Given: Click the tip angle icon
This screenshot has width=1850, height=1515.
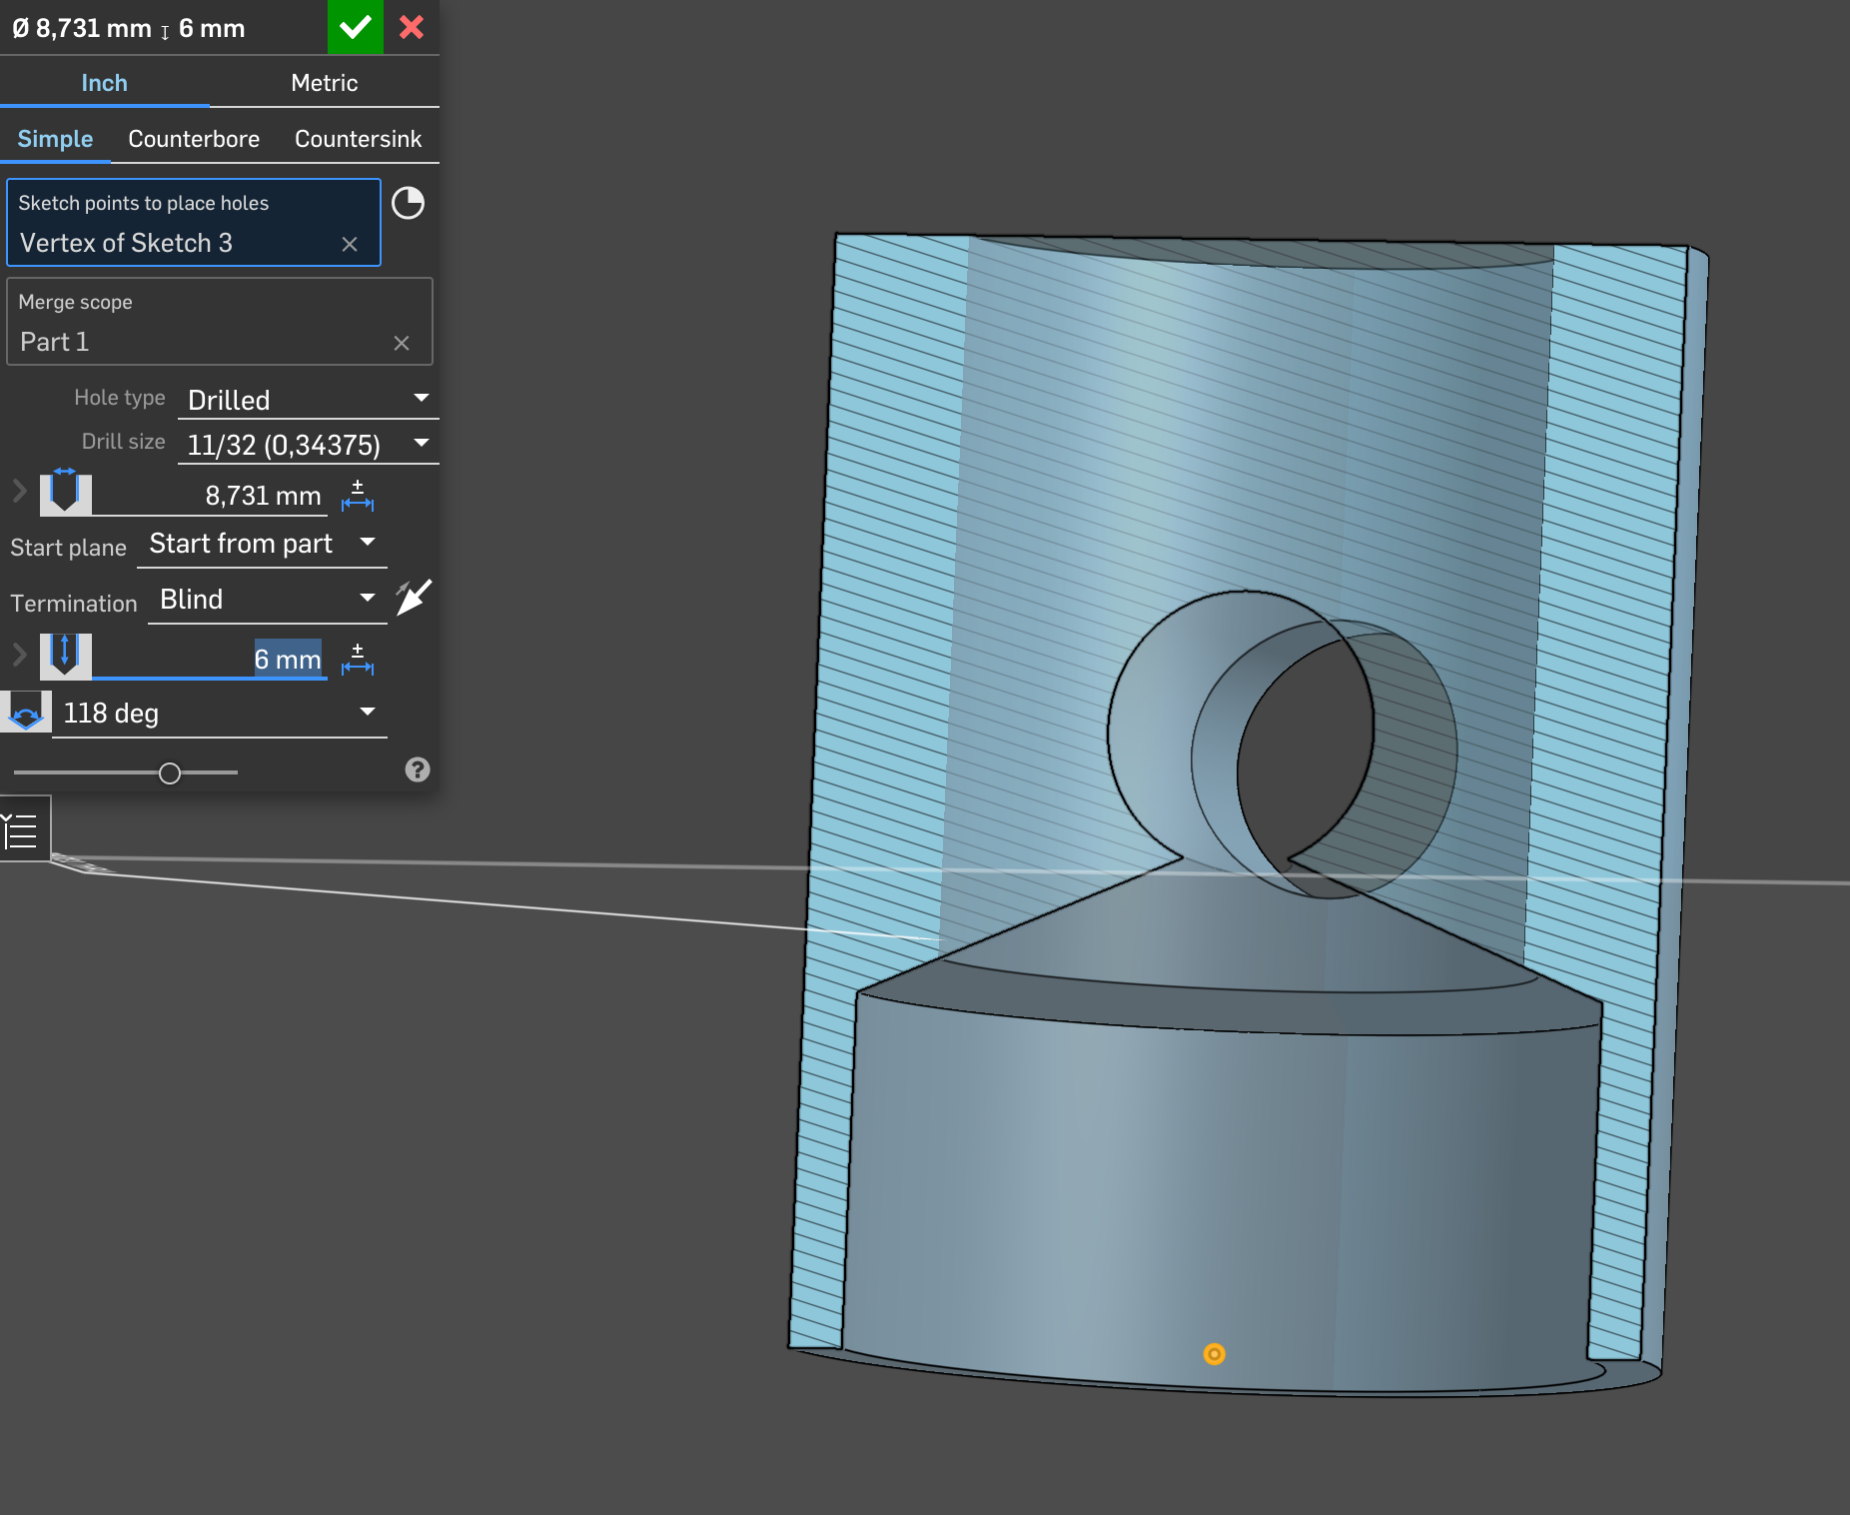Looking at the screenshot, I should (x=26, y=713).
